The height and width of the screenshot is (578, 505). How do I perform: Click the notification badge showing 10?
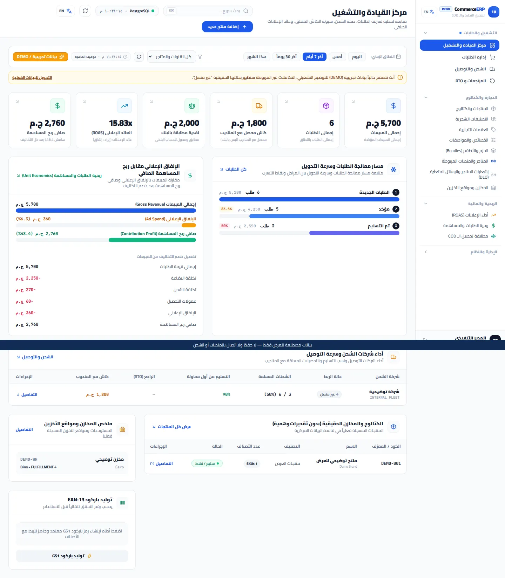(x=494, y=12)
